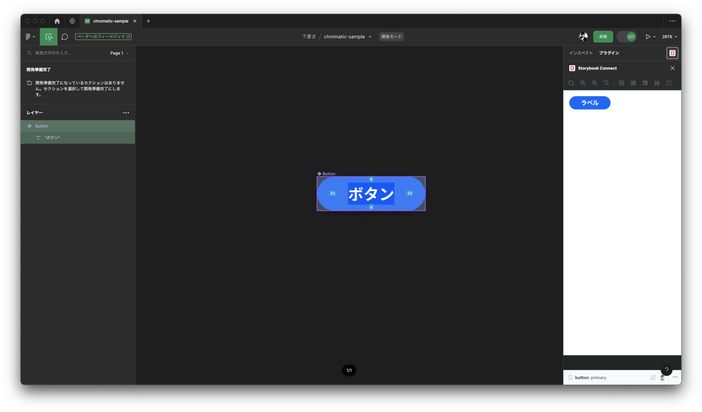Reset zoom in the Storybook Connect panel
This screenshot has height=412, width=702.
click(x=606, y=83)
